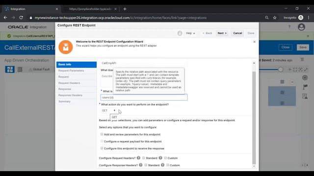
Task: Dismiss the green integration notification banner
Action: [308, 36]
